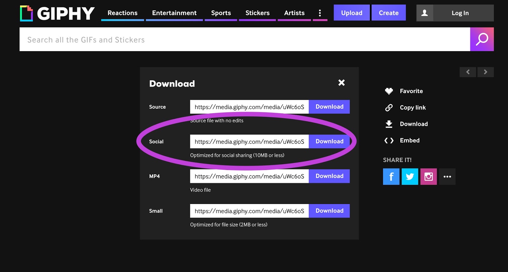This screenshot has width=508, height=272.
Task: Download the Small 2MB version
Action: click(329, 211)
